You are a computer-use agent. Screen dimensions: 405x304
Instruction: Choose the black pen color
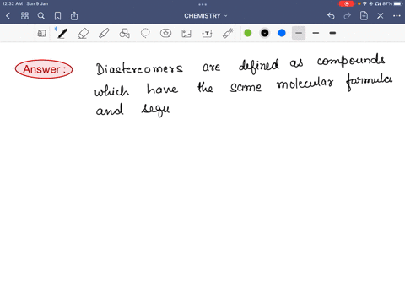pyautogui.click(x=265, y=33)
